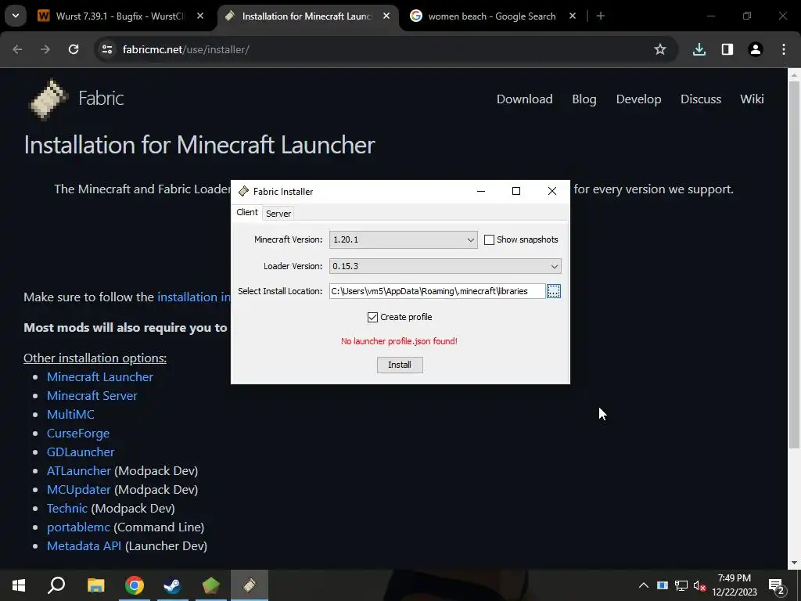Open a new browser tab
801x601 pixels.
601,16
